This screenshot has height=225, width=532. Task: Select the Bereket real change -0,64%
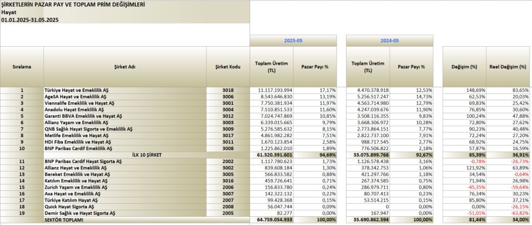coord(508,175)
